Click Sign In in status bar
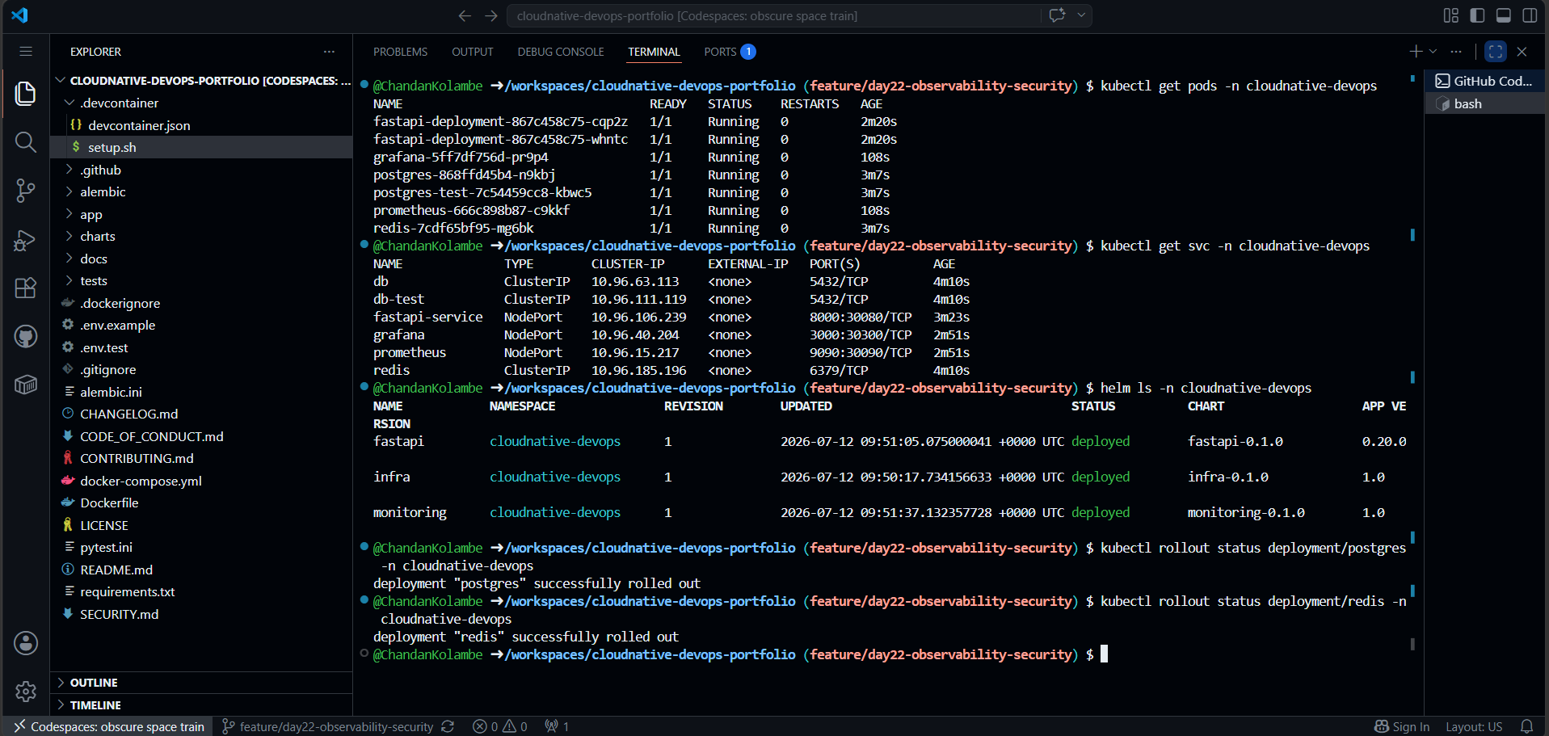Image resolution: width=1549 pixels, height=736 pixels. point(1402,726)
